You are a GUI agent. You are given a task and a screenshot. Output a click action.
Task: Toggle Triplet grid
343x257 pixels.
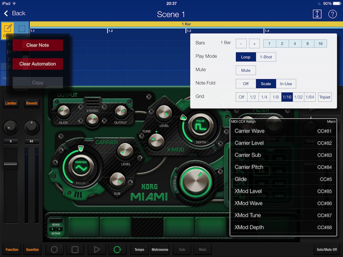tap(324, 97)
